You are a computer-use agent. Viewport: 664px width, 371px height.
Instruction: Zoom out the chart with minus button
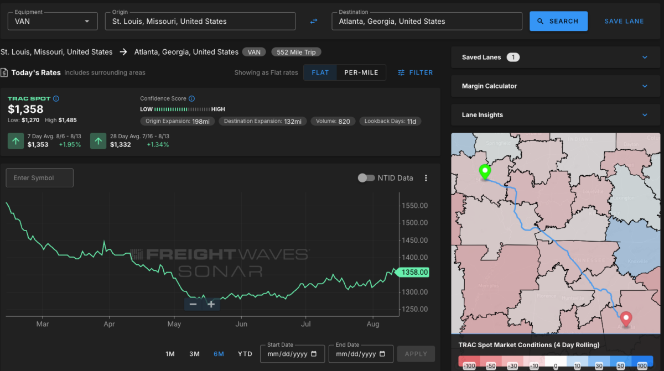coord(193,304)
